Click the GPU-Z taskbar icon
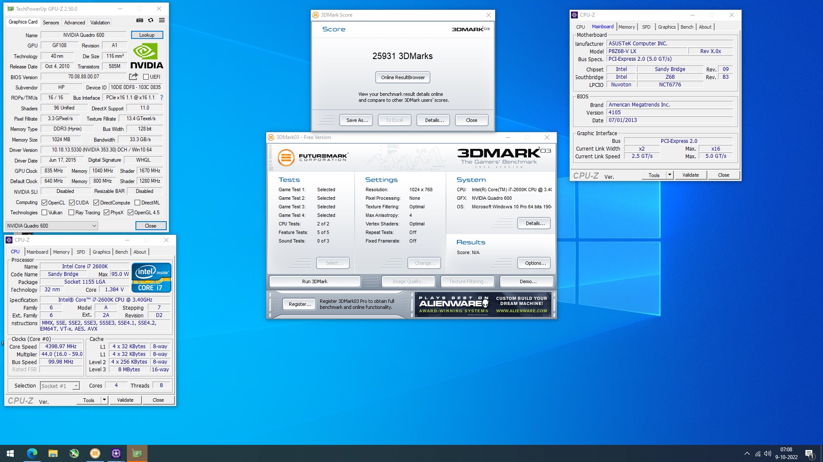823x462 pixels. point(137,453)
